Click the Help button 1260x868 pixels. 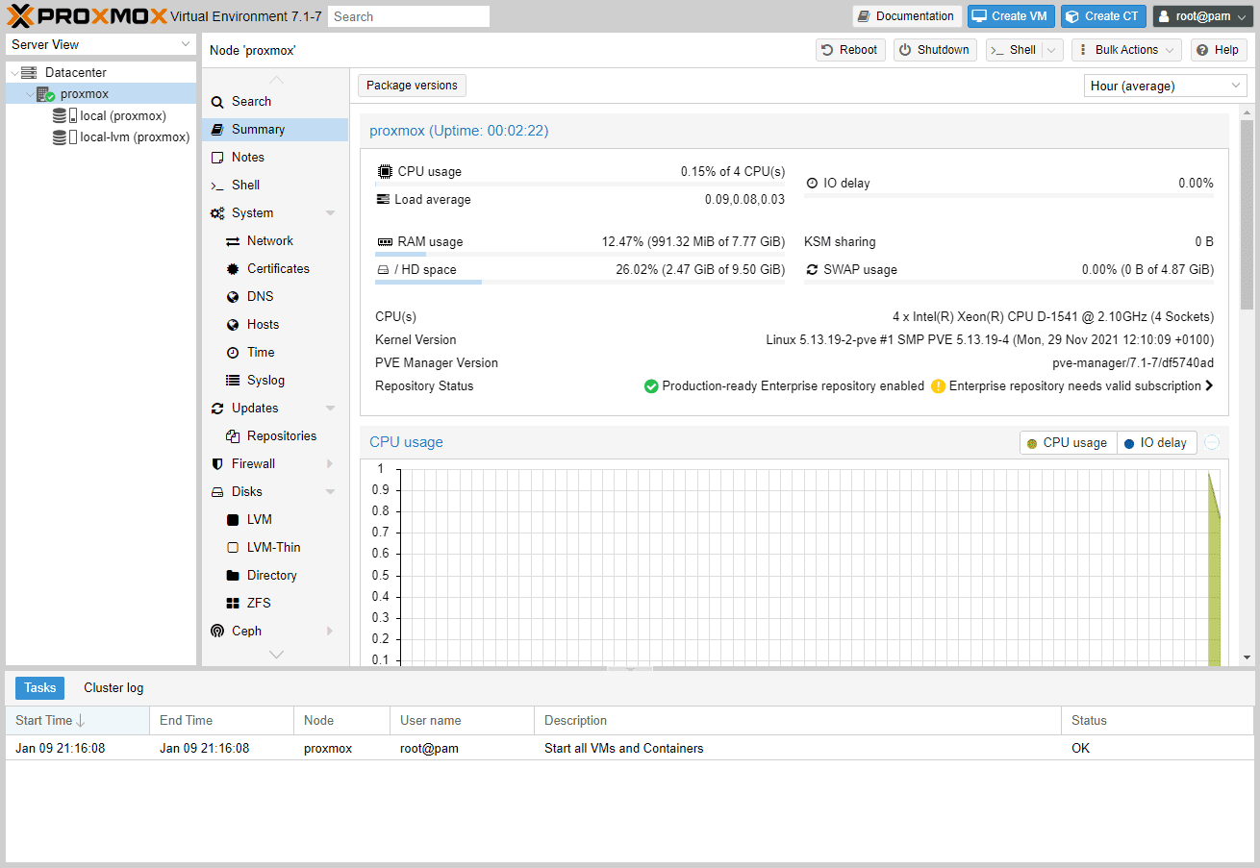(x=1219, y=50)
